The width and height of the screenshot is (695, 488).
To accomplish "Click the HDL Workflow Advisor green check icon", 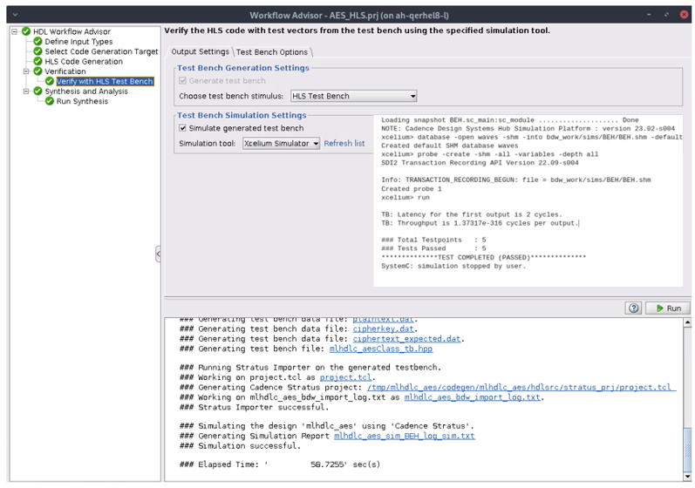I will 26,32.
